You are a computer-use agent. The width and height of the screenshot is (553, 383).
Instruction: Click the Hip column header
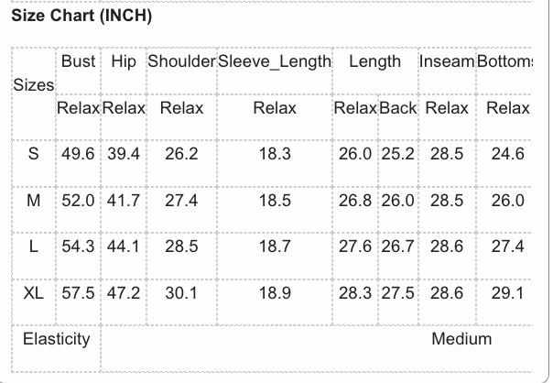click(x=124, y=61)
